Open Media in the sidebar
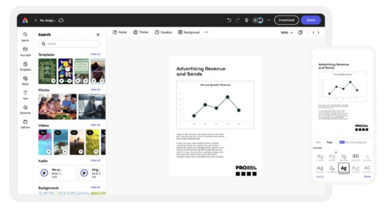This screenshot has height=218, width=388. pos(25,80)
